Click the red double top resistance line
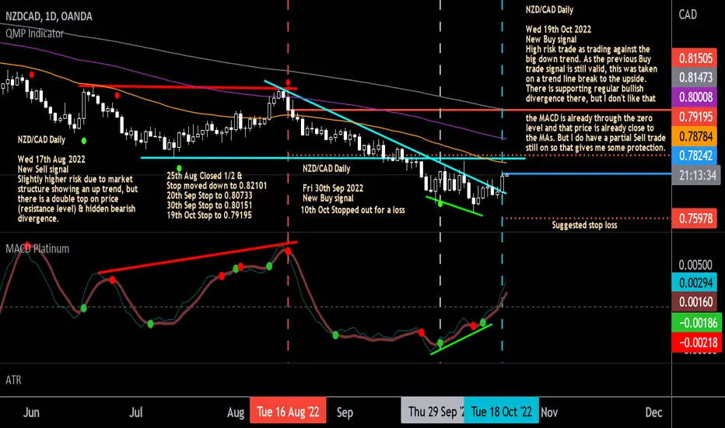725x428 pixels. pos(187,87)
